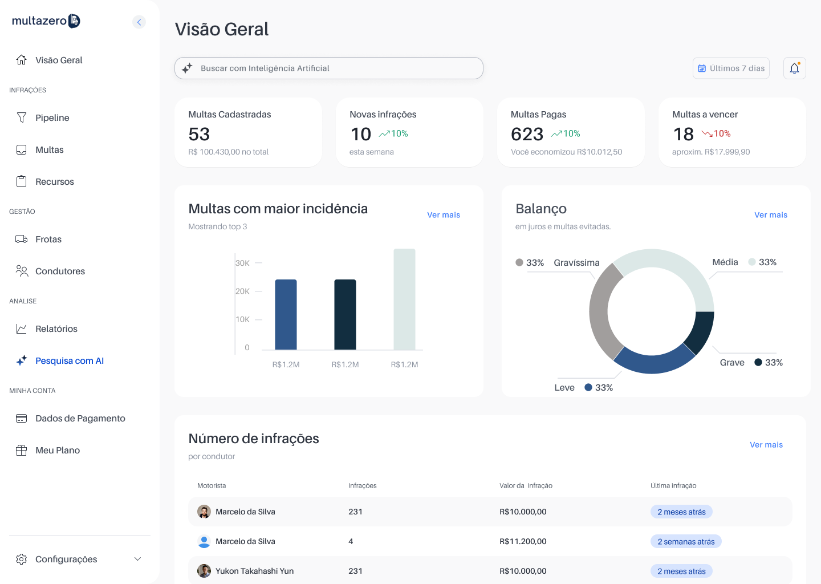Click the Gravíssima gray legend dot
821x584 pixels.
point(519,262)
